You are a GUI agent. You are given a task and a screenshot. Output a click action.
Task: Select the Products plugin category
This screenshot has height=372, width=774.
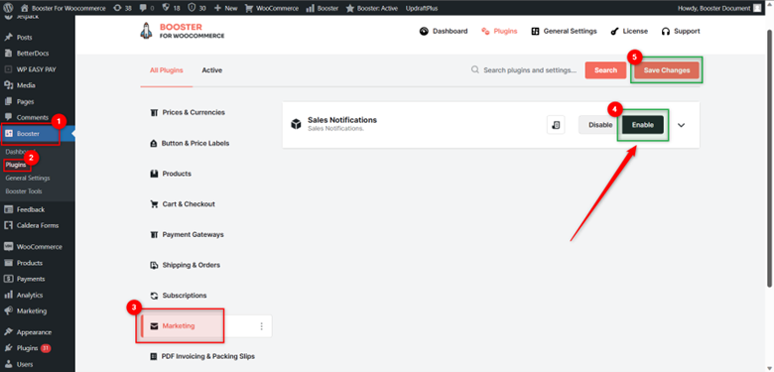[x=171, y=174]
